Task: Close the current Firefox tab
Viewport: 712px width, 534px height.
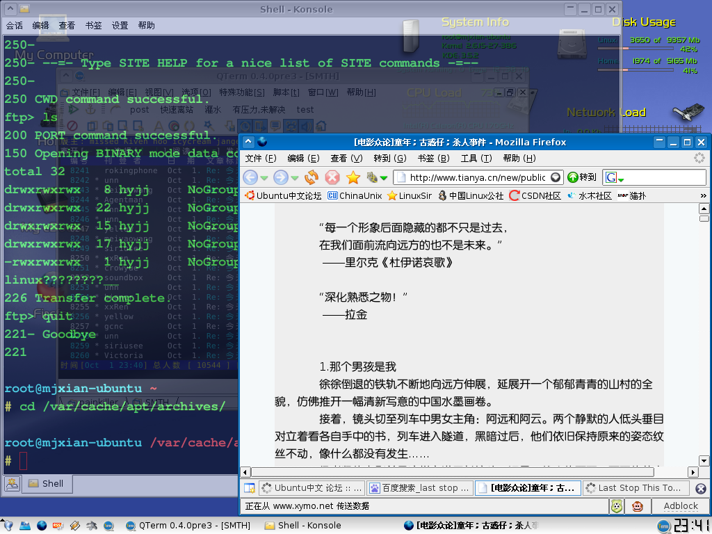Action: pos(701,489)
